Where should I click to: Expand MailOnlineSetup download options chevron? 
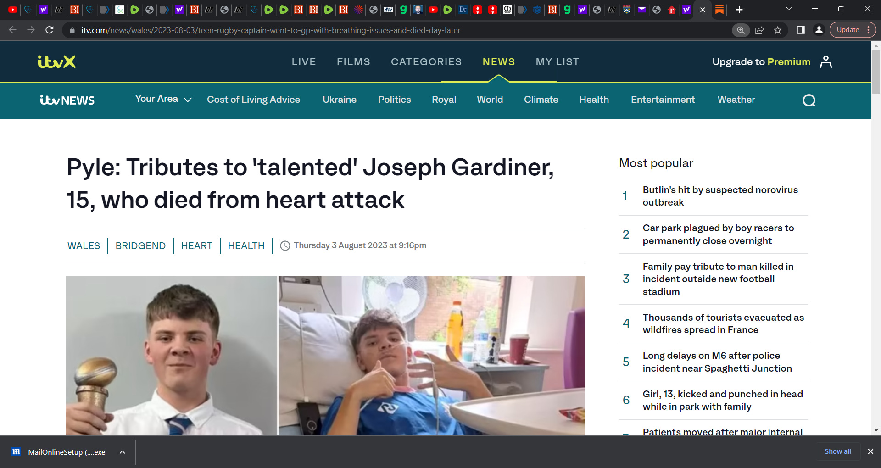click(x=123, y=452)
